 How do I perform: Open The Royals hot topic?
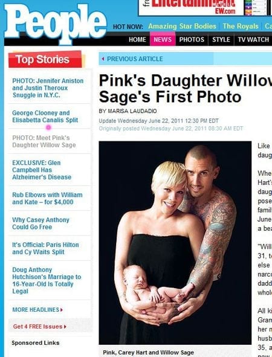pyautogui.click(x=241, y=26)
